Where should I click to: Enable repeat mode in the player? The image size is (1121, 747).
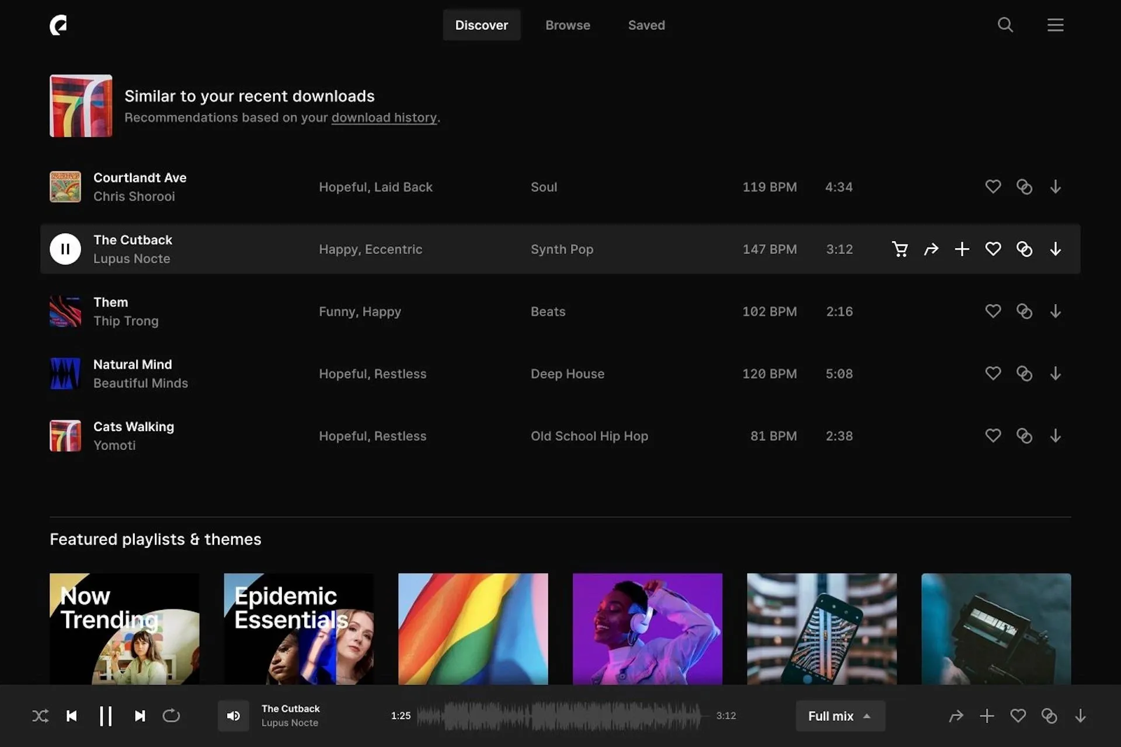tap(170, 715)
